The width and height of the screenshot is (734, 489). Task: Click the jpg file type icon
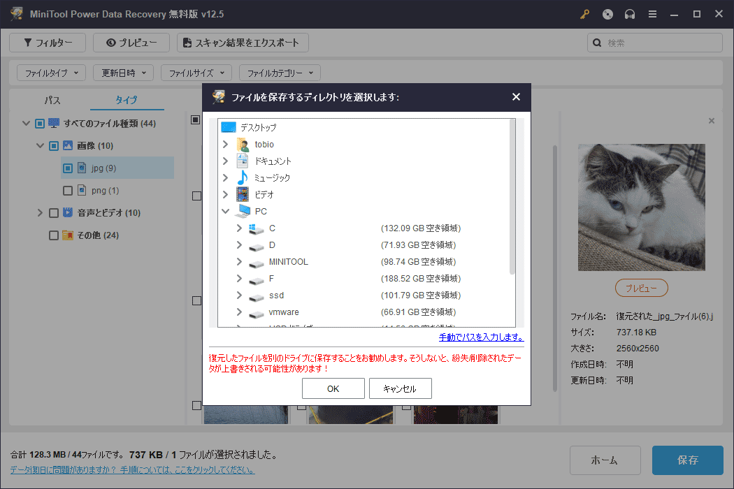click(82, 168)
